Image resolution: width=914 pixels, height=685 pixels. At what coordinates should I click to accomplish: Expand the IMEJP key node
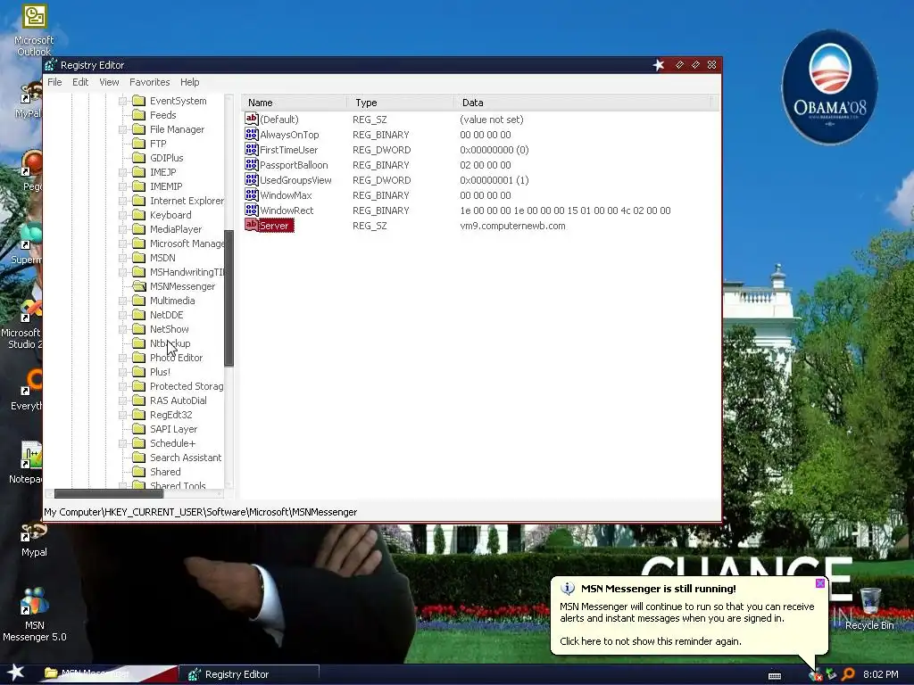click(123, 172)
